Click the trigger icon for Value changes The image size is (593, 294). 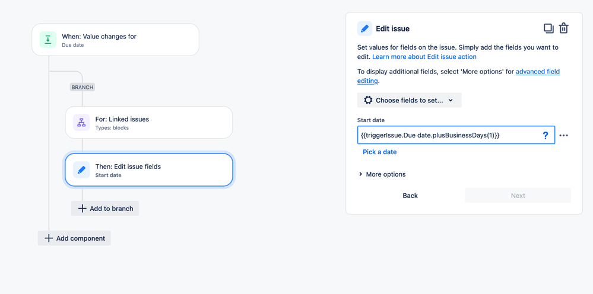click(x=48, y=40)
